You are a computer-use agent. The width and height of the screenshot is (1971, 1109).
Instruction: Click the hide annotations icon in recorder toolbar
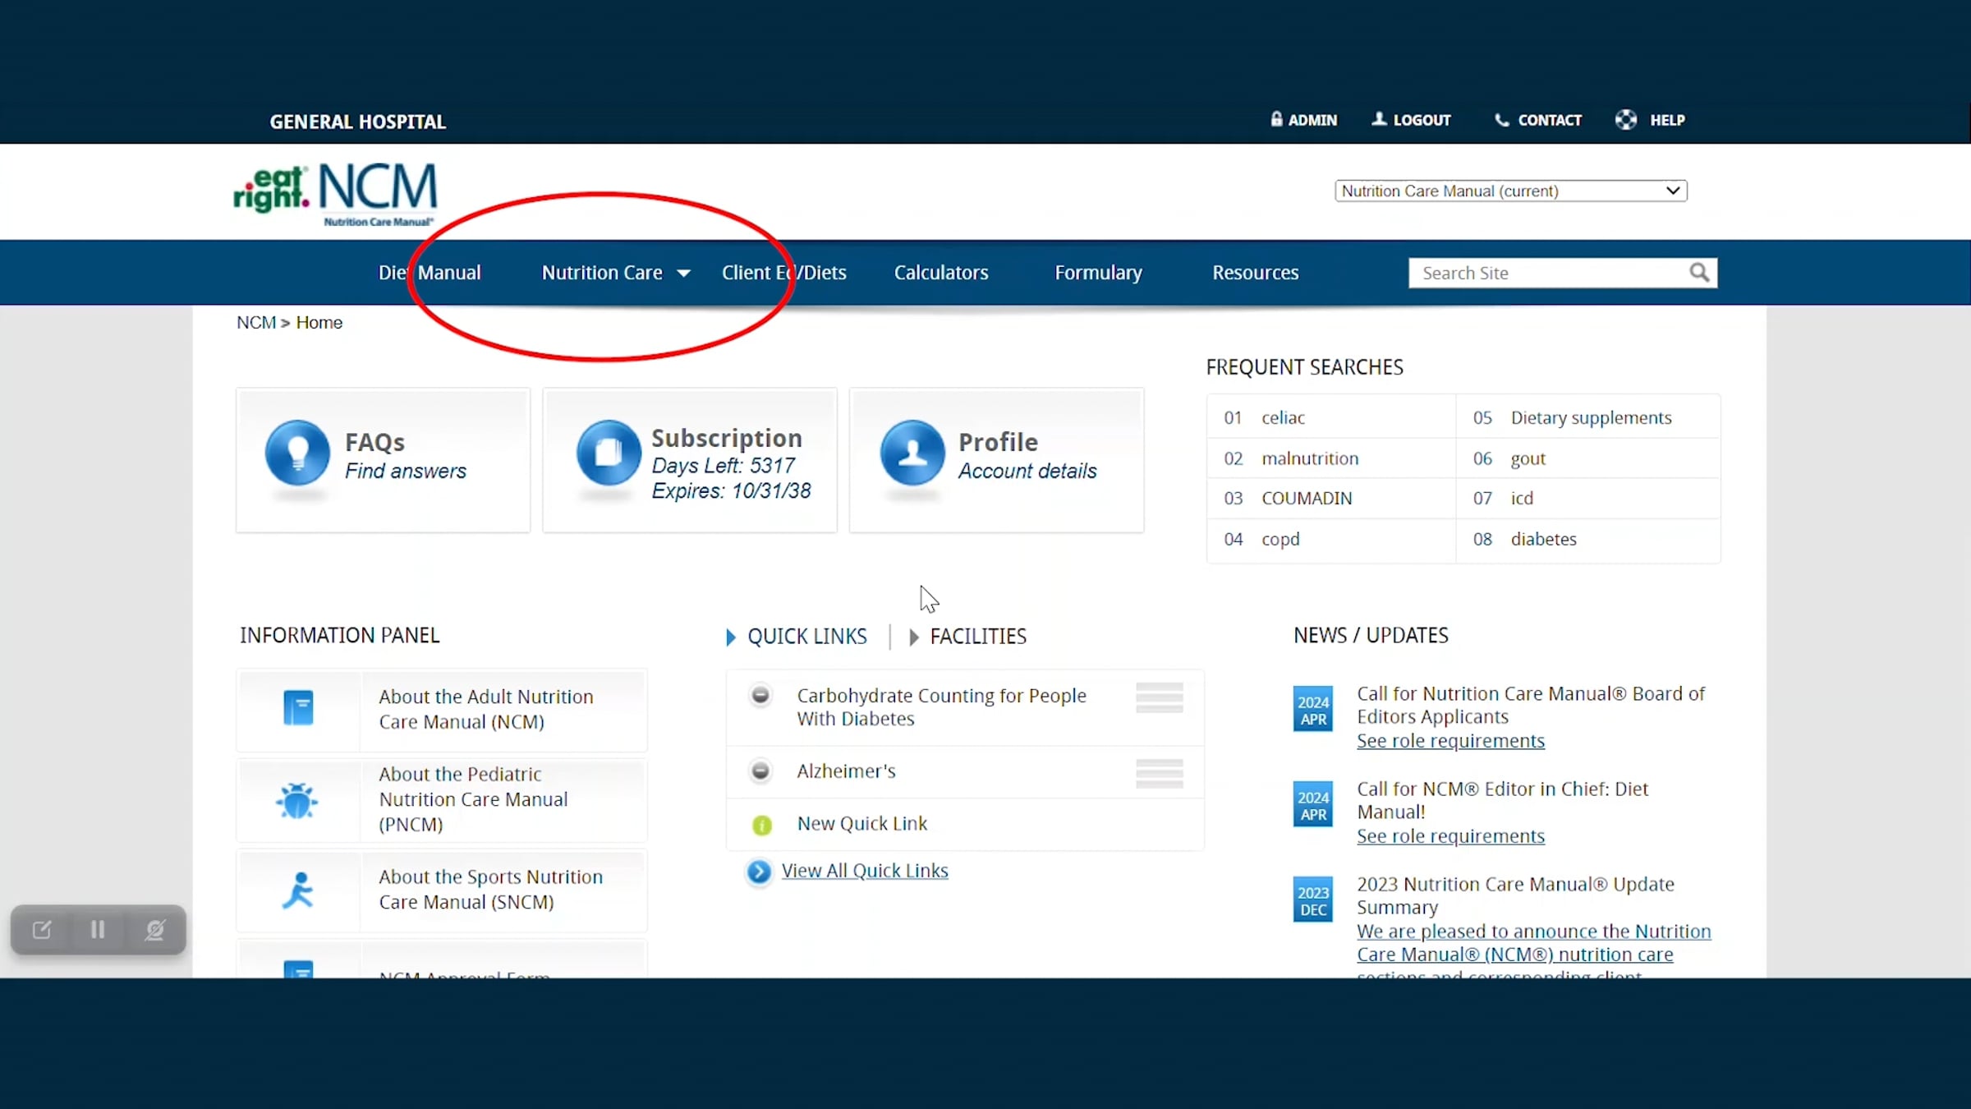[x=154, y=930]
